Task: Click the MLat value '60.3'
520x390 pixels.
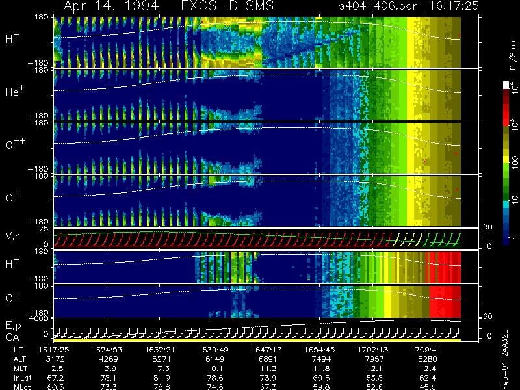Action: click(56, 387)
